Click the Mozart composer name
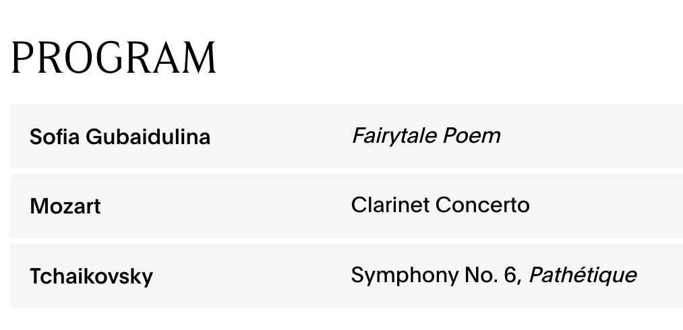This screenshot has height=330, width=683. coord(65,206)
